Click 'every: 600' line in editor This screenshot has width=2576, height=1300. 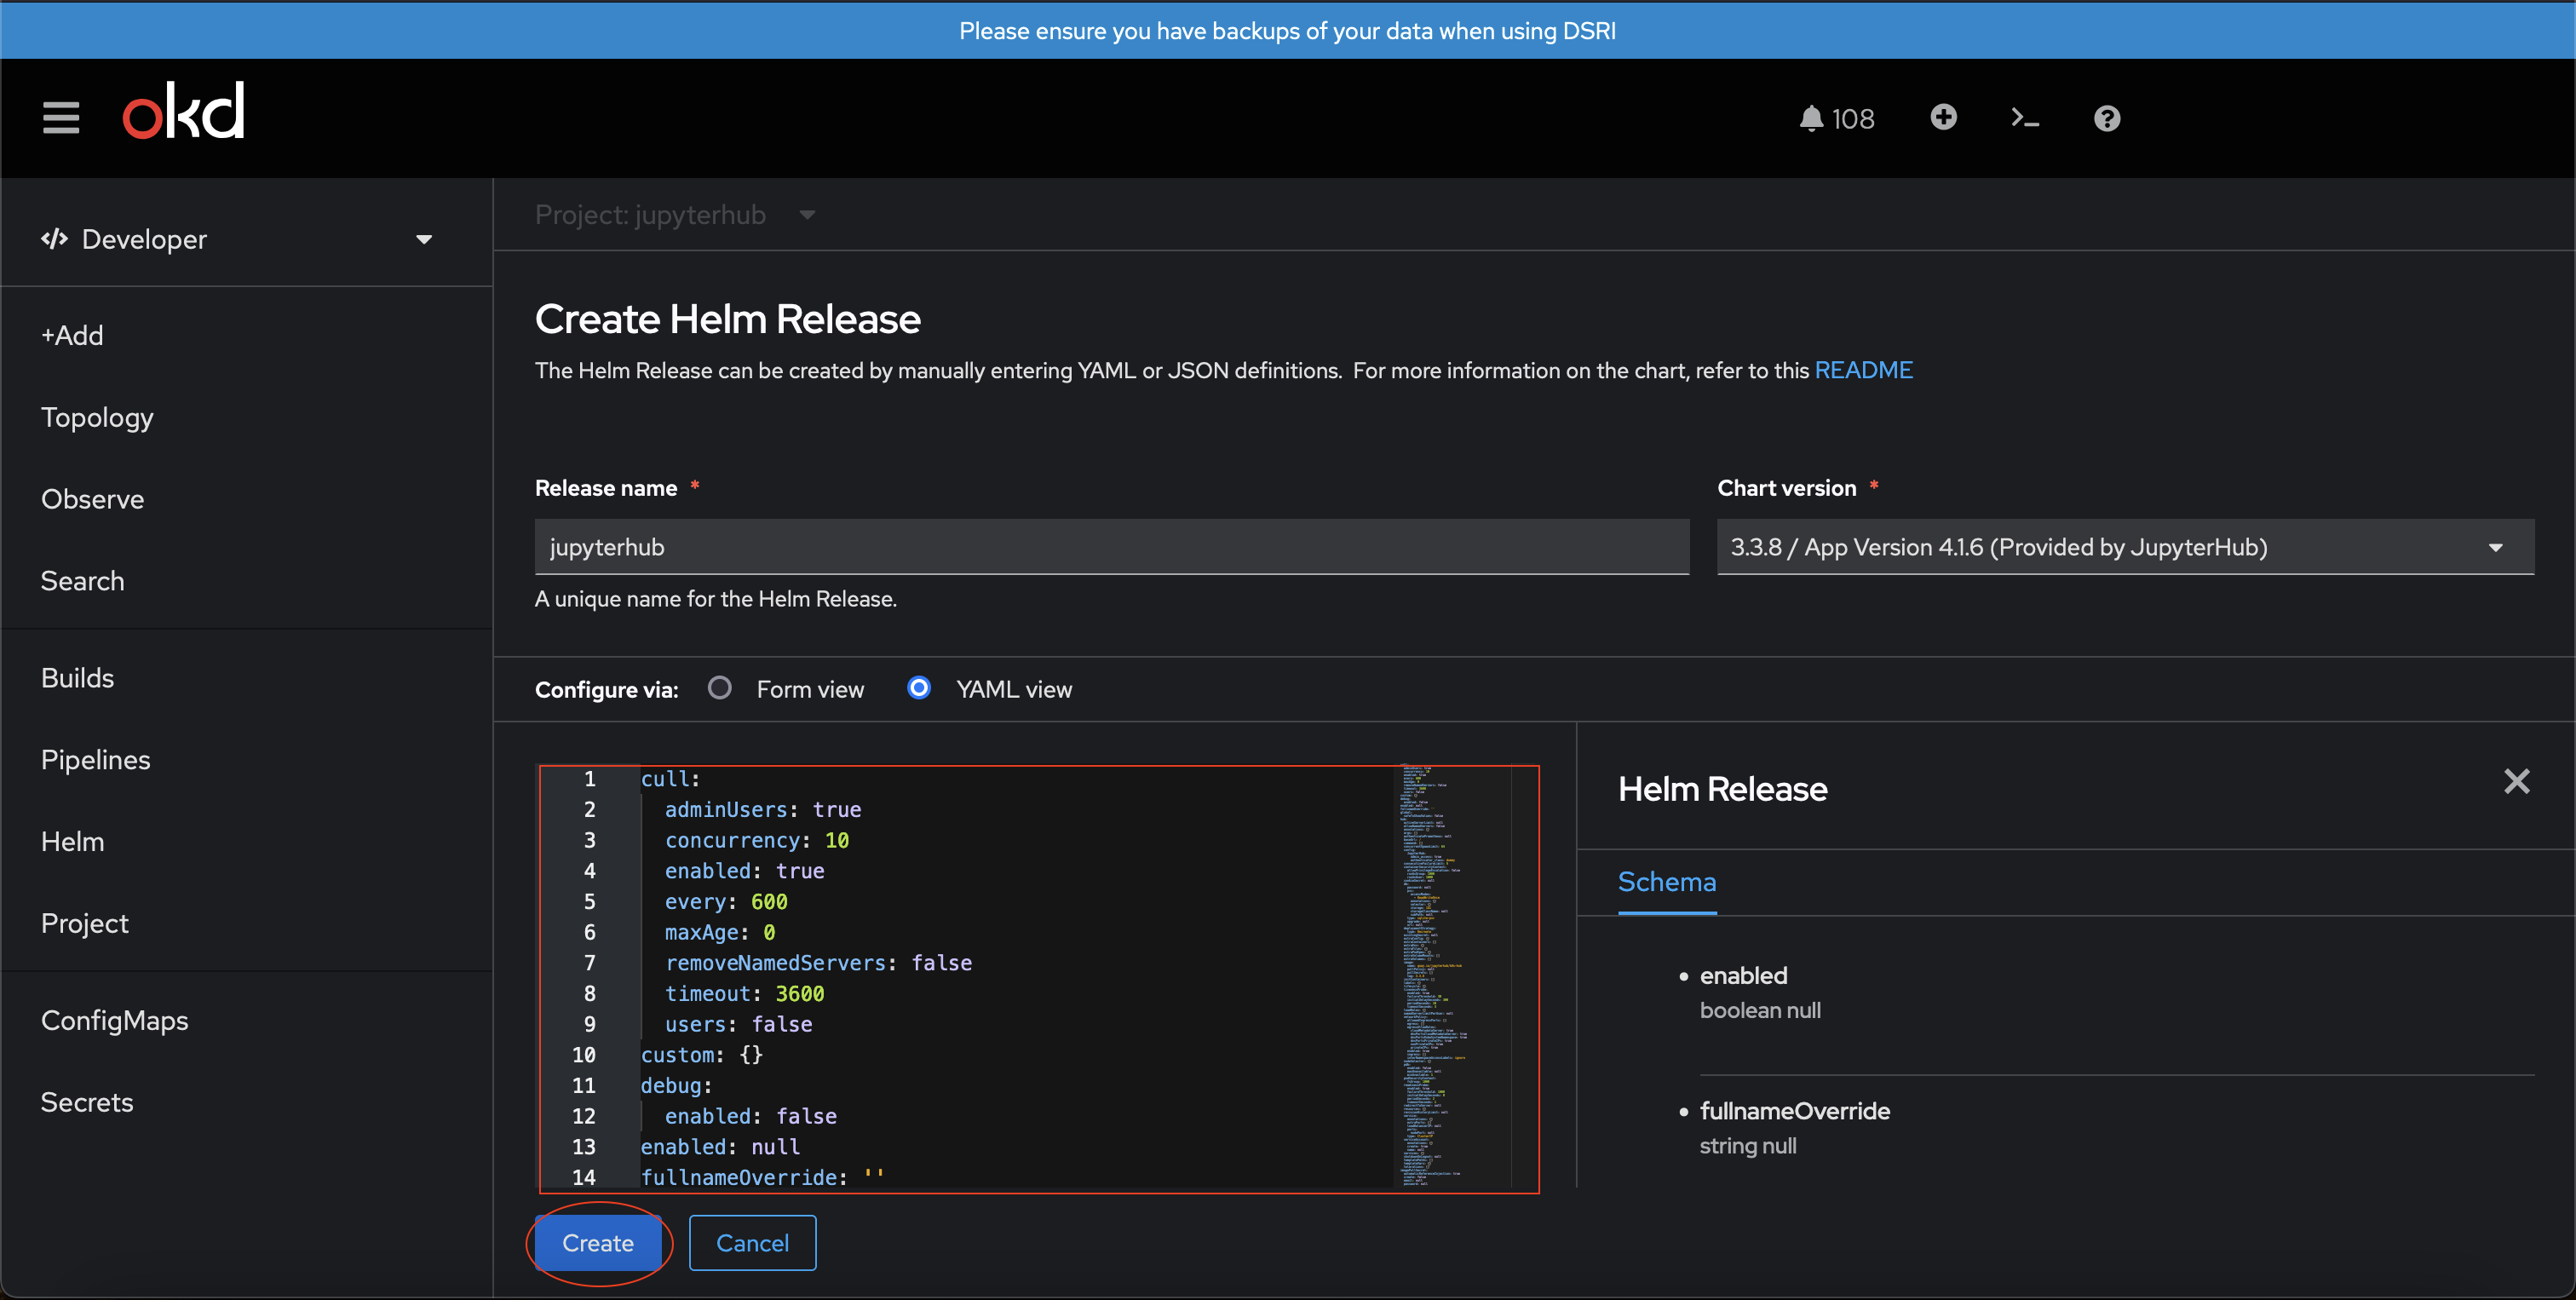[x=726, y=902]
